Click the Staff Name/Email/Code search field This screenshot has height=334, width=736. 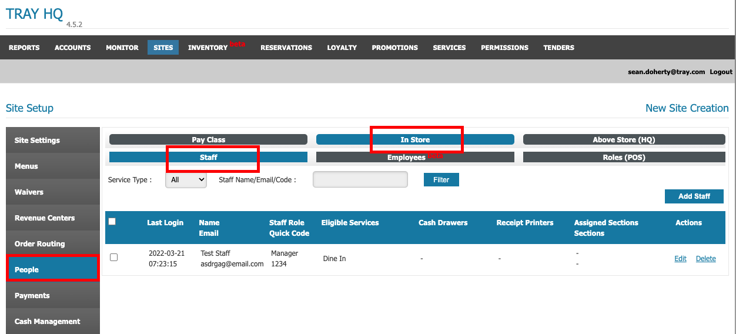pyautogui.click(x=360, y=180)
